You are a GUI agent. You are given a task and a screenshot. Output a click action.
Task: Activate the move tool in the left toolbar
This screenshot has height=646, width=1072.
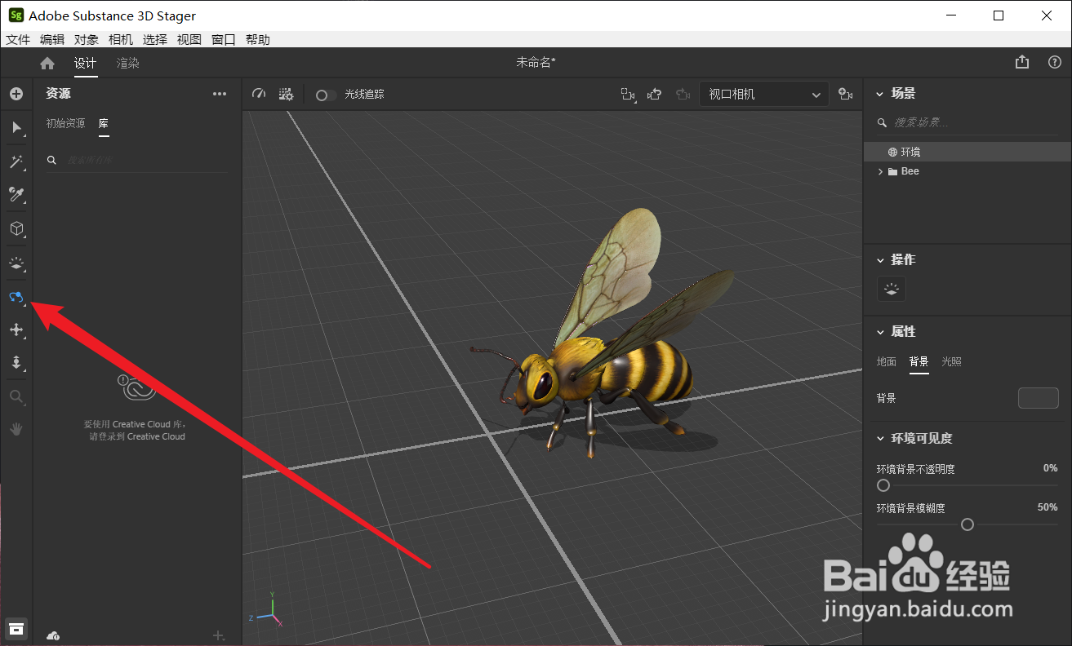tap(16, 330)
